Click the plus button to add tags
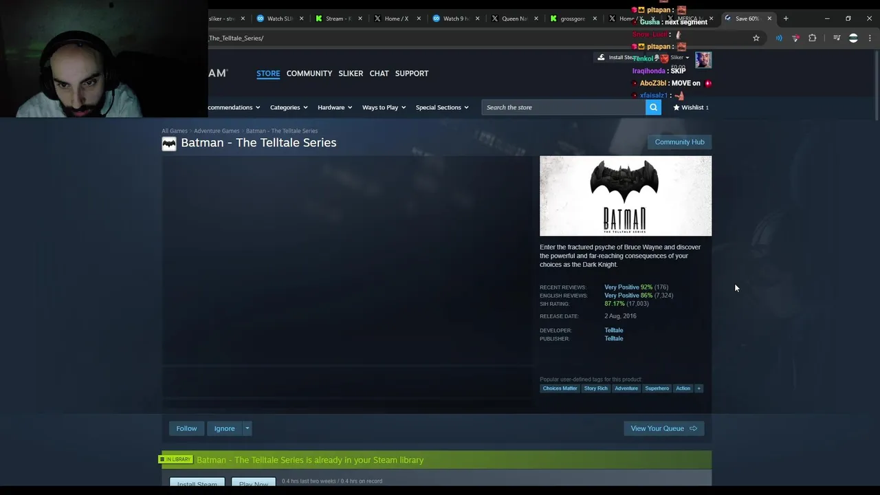 click(x=698, y=388)
